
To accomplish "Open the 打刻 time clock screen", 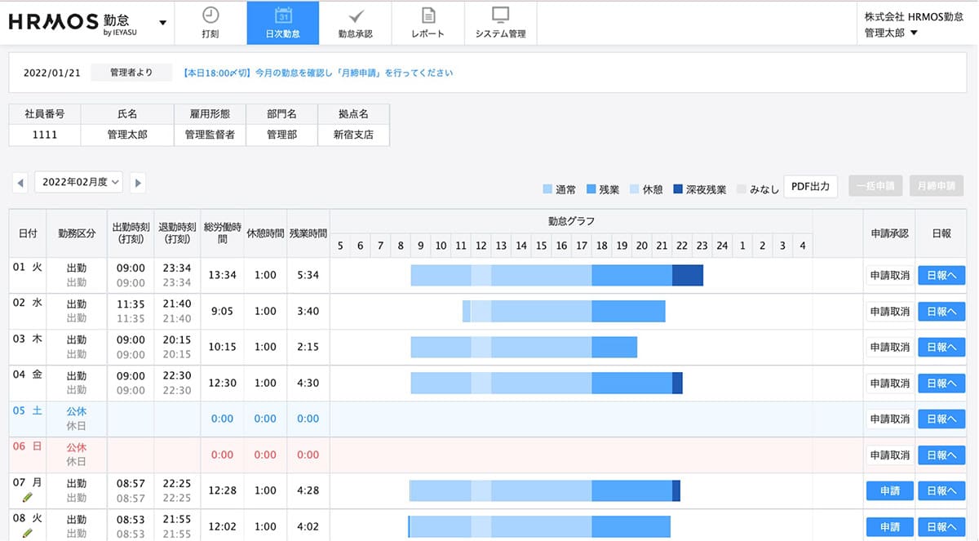I will [x=210, y=22].
